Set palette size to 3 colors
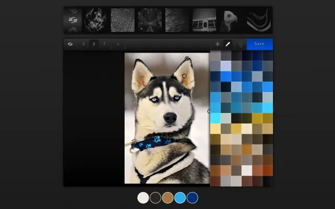This screenshot has width=335, height=209. tap(83, 44)
